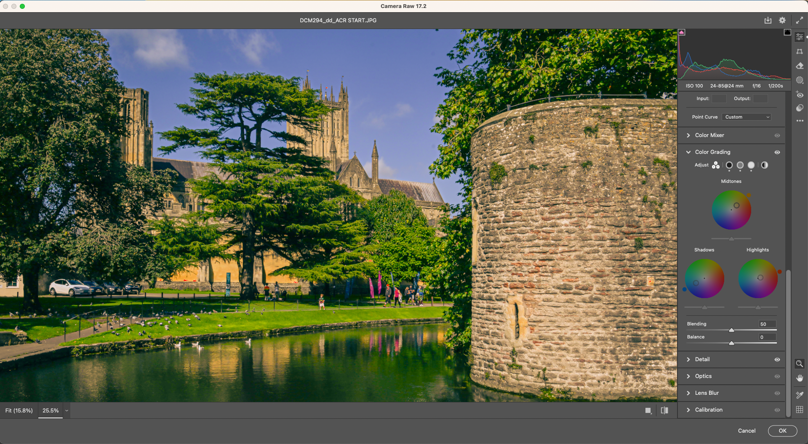Screen dimensions: 808x444
Task: Expand the Lens Blur panel
Action: 688,393
